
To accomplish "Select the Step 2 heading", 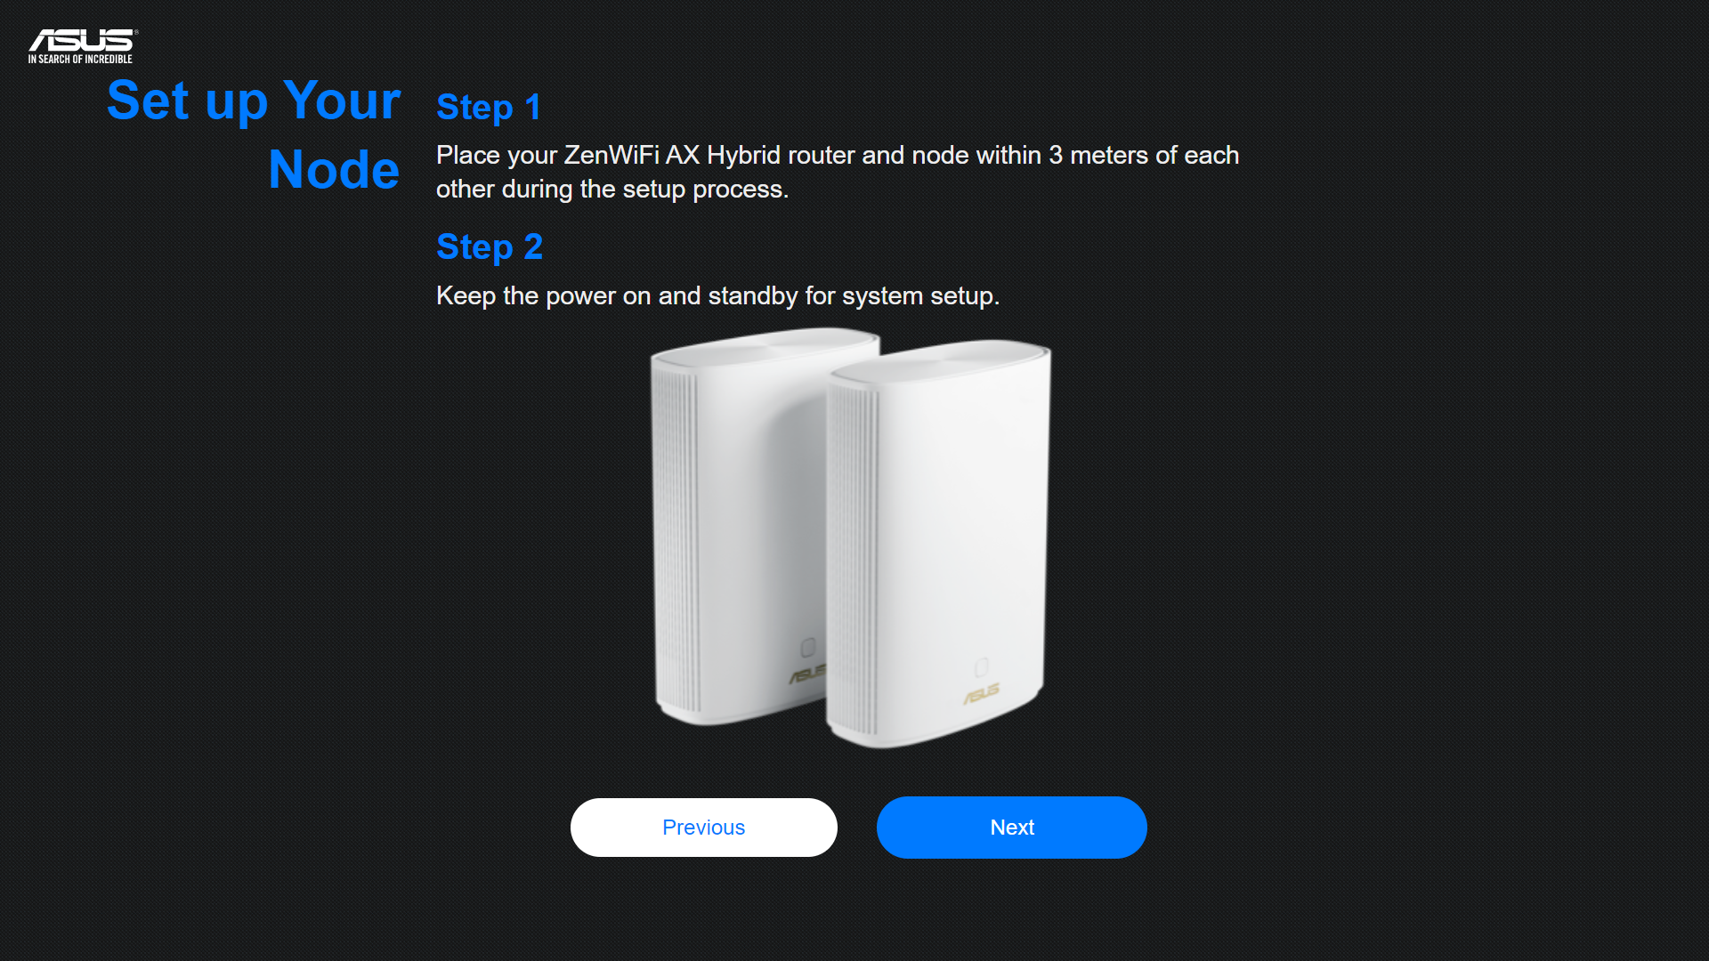I will [x=489, y=246].
